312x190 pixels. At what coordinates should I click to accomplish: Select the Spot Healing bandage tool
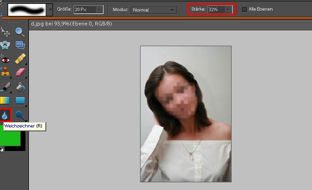click(20, 59)
